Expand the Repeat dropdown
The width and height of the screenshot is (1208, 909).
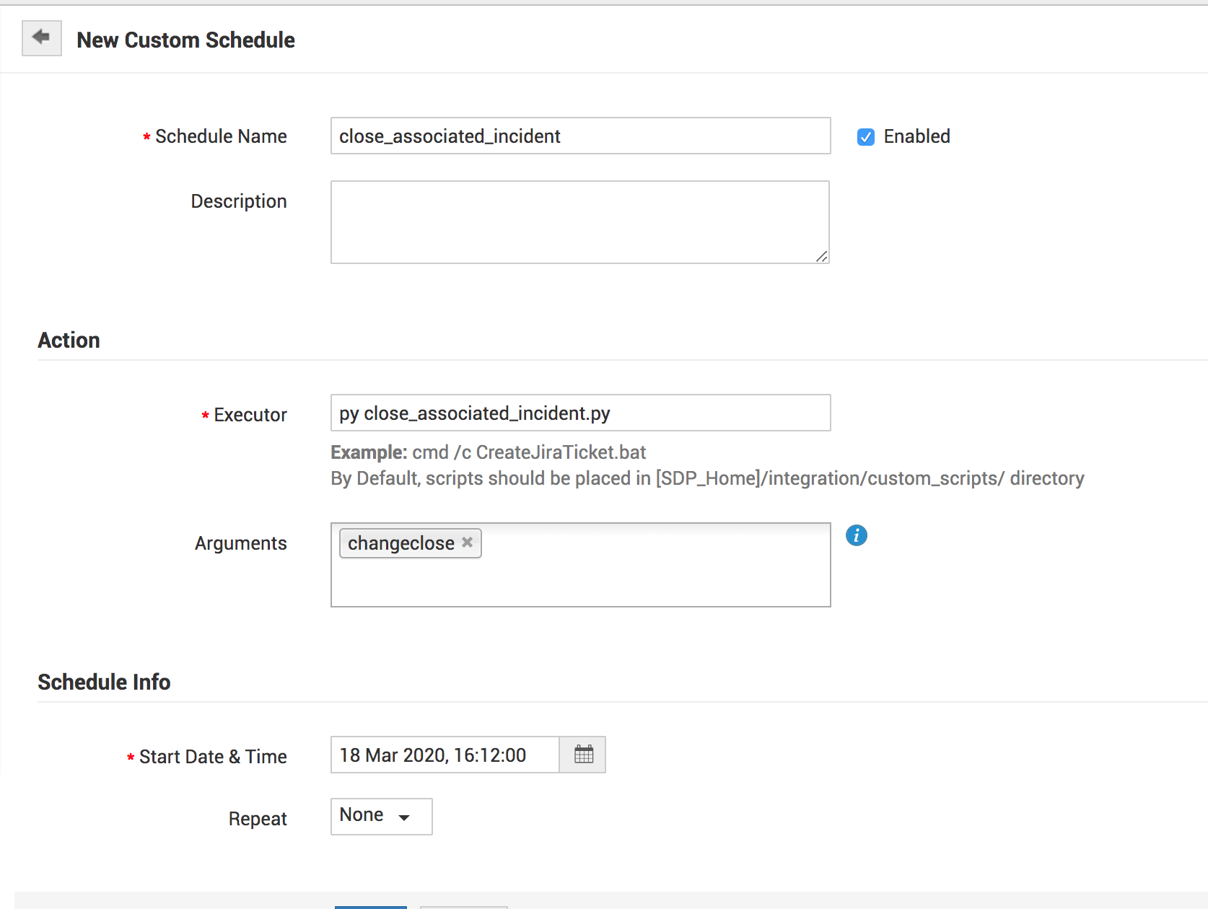[381, 816]
